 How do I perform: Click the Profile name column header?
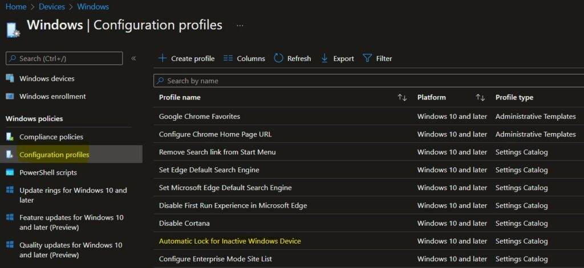[x=180, y=97]
